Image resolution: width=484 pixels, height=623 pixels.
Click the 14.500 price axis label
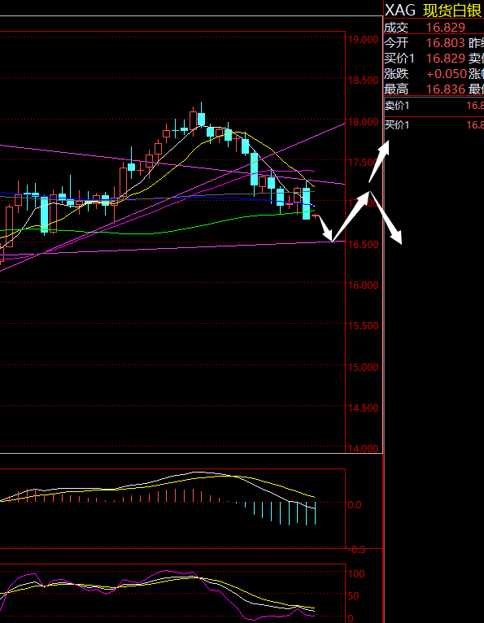(x=363, y=408)
